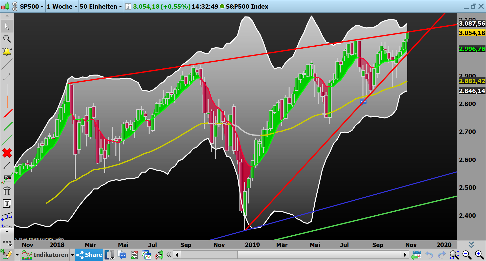Zoom out the chart
Viewport: 486px width, 261px height.
tap(467, 255)
